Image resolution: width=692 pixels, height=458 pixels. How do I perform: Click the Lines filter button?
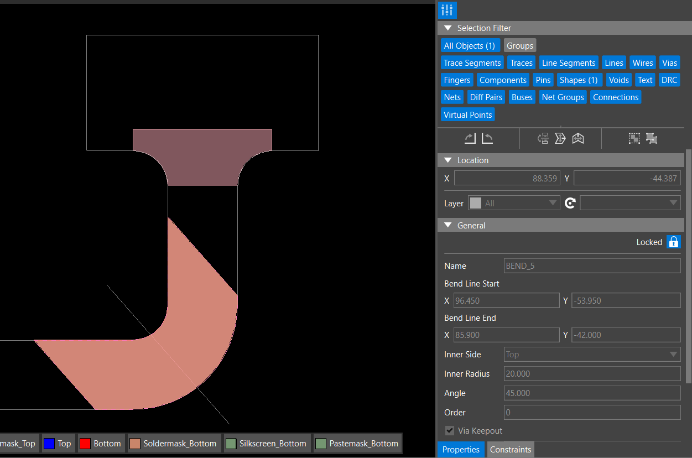point(614,63)
